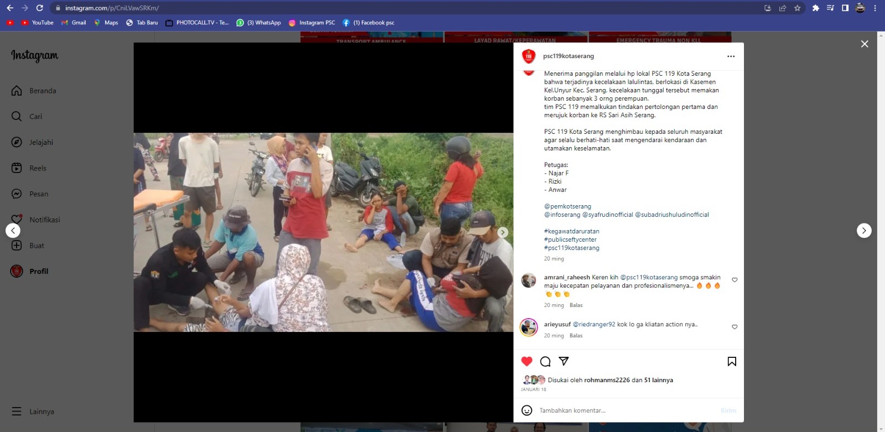
Task: Open @syafrudinofficial mention
Action: pyautogui.click(x=607, y=215)
